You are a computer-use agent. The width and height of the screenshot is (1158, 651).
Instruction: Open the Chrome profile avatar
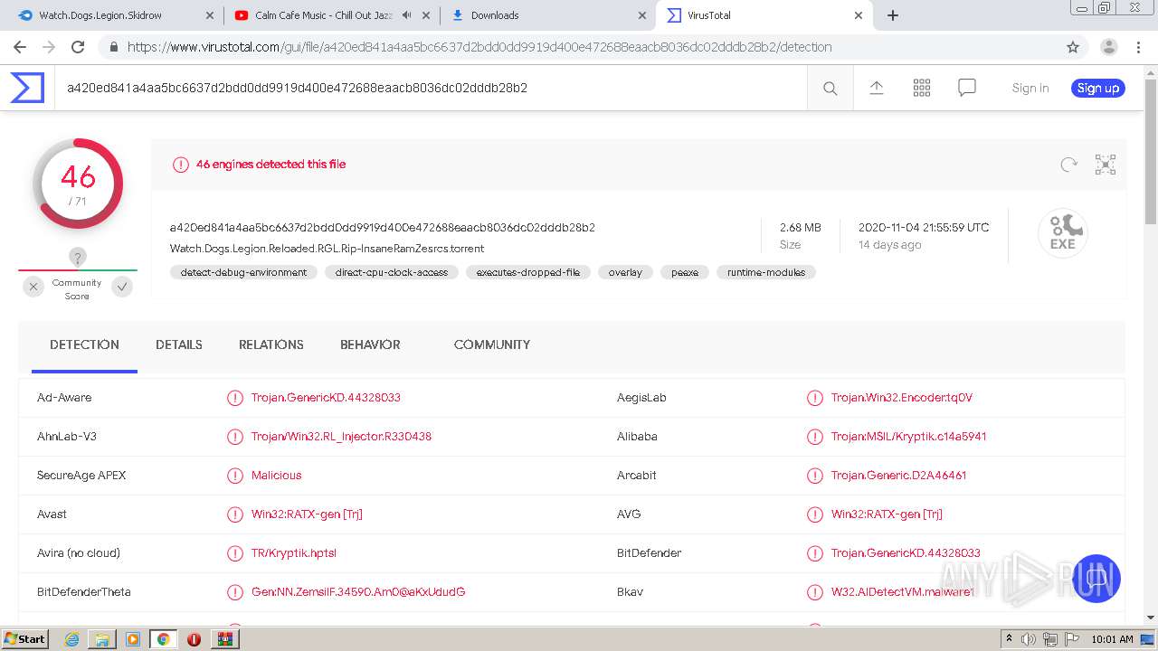point(1108,47)
